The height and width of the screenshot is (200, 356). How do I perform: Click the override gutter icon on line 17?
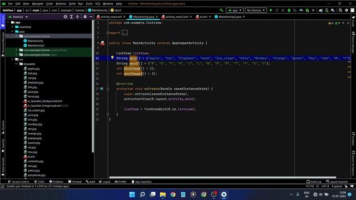(x=102, y=89)
